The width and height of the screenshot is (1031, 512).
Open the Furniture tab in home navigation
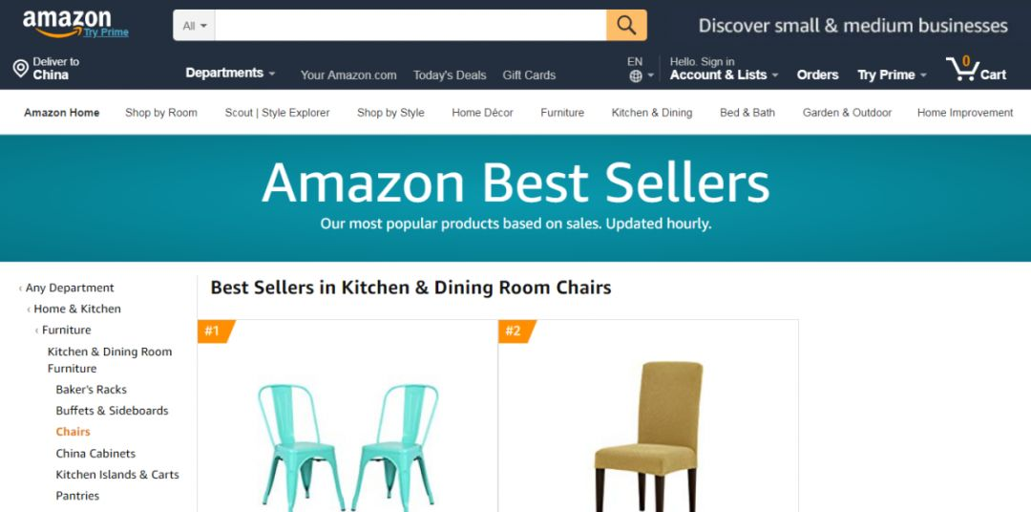(x=562, y=113)
